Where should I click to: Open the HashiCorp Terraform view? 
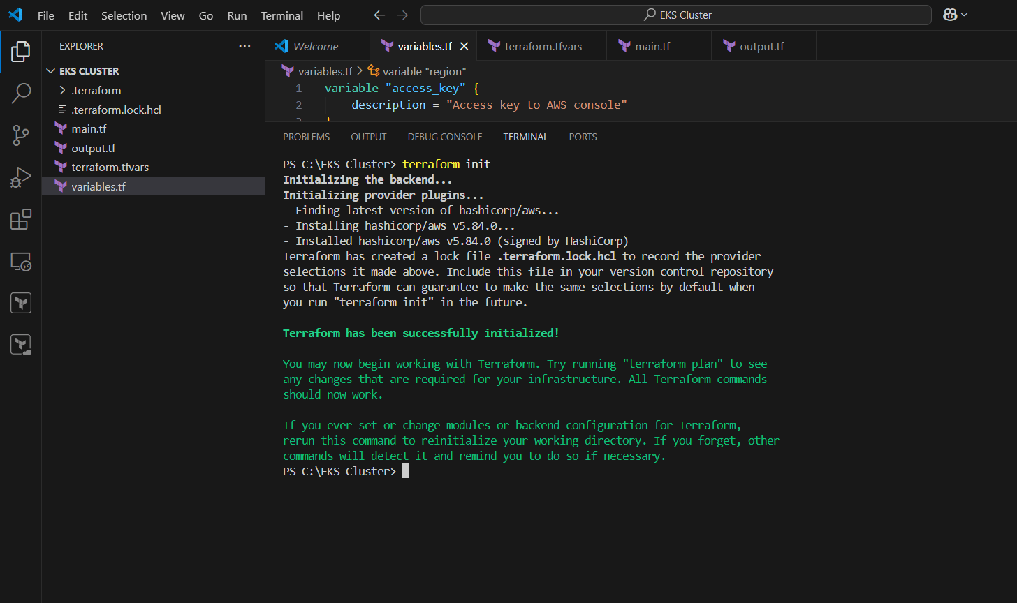pyautogui.click(x=21, y=303)
